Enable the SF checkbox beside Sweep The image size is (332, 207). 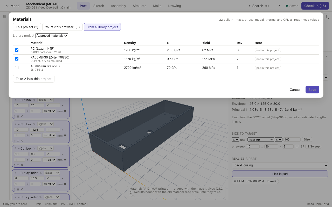[x=297, y=146]
